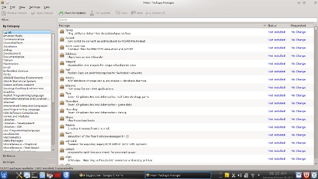Sort packages by the Status column header
This screenshot has height=179, width=318.
(272, 26)
